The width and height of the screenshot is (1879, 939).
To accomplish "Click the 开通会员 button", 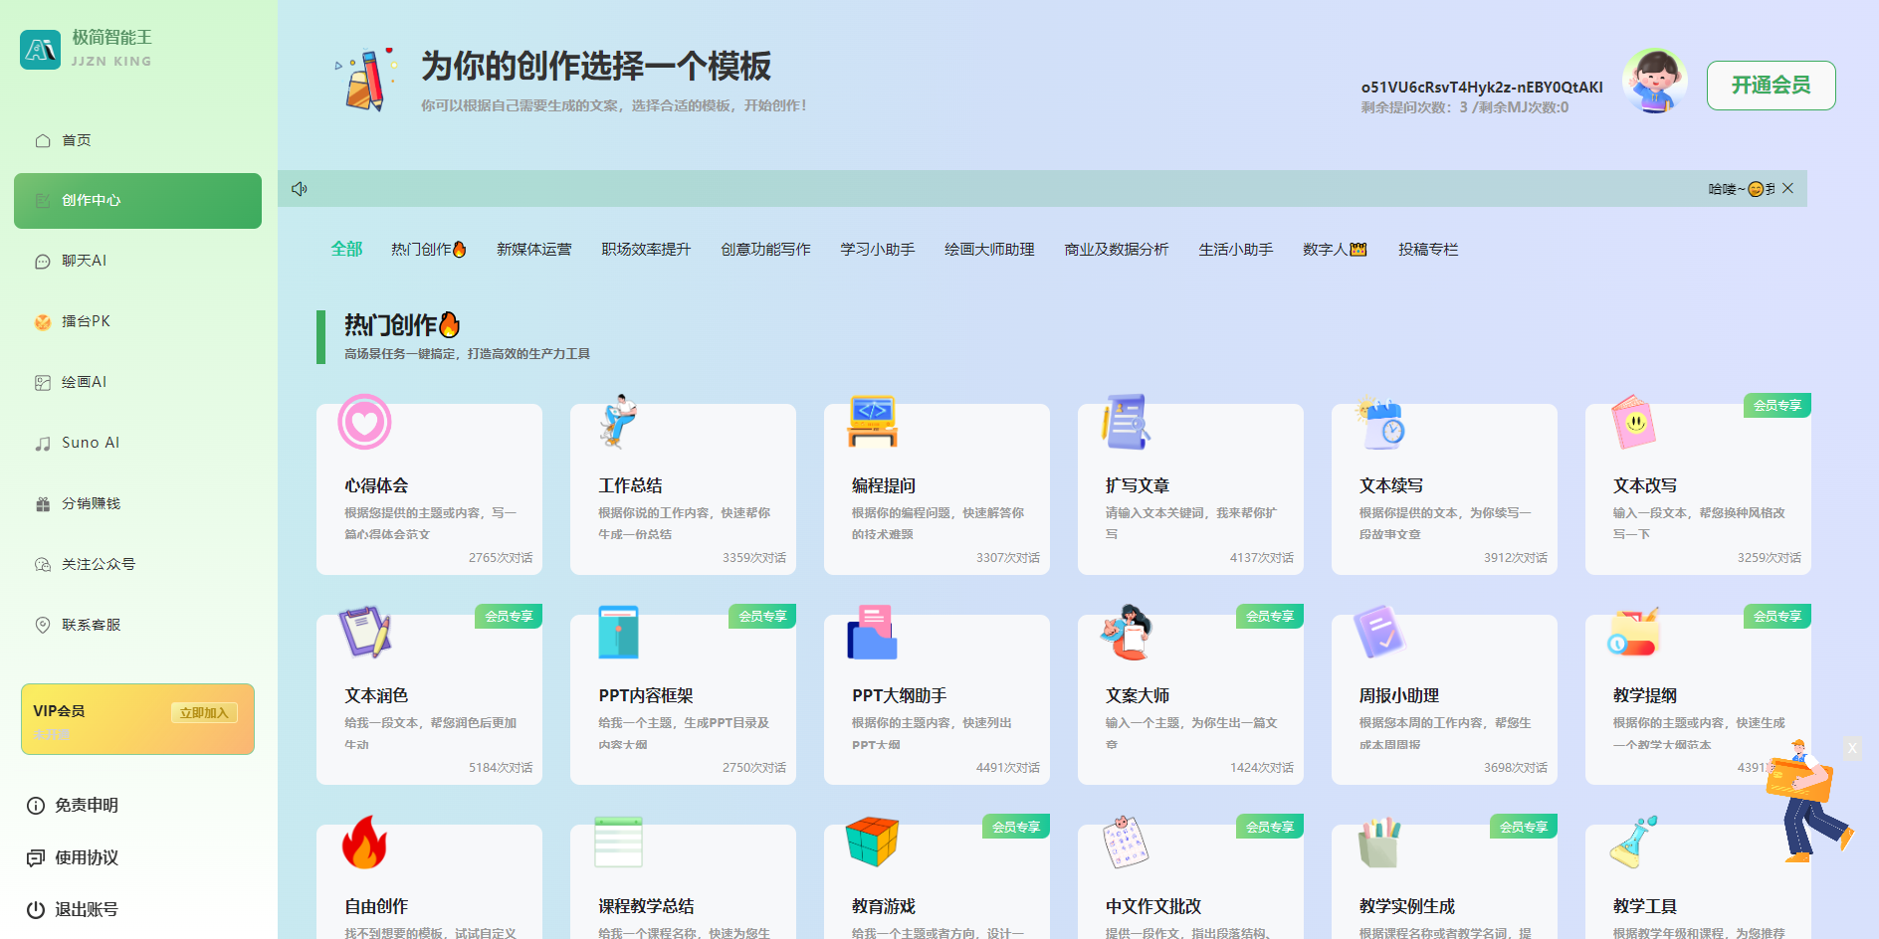I will click(1771, 86).
